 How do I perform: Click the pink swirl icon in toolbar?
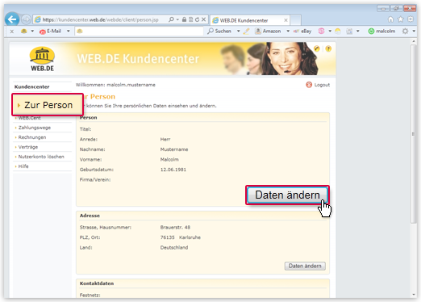321,31
